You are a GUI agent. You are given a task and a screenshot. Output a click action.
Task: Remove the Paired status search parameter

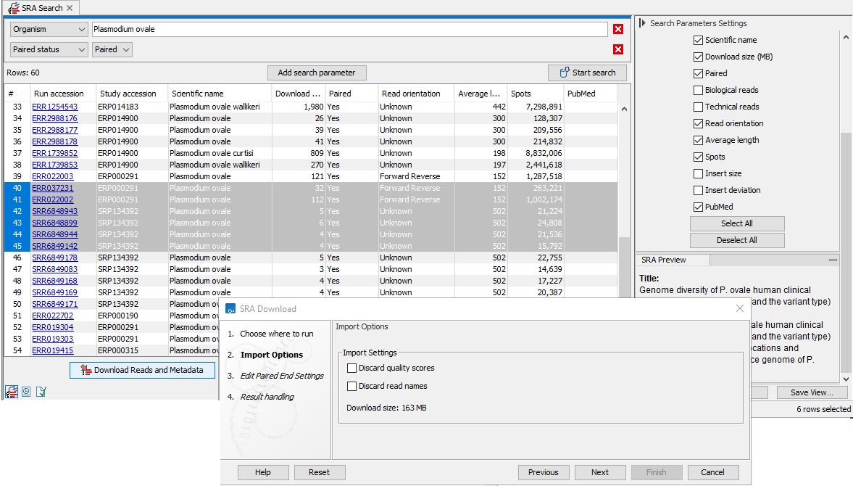[x=618, y=49]
